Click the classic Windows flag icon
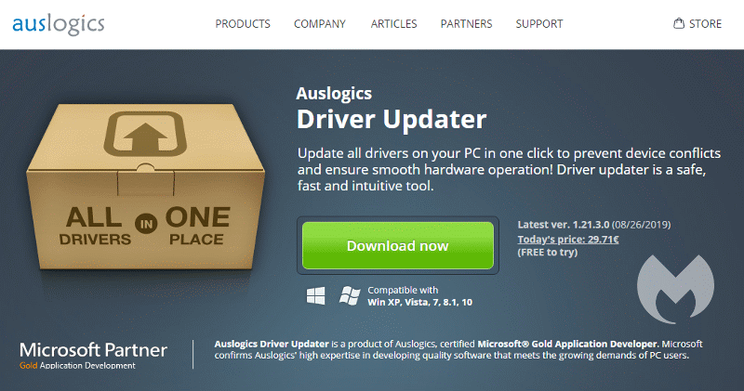744x391 pixels. tap(350, 295)
